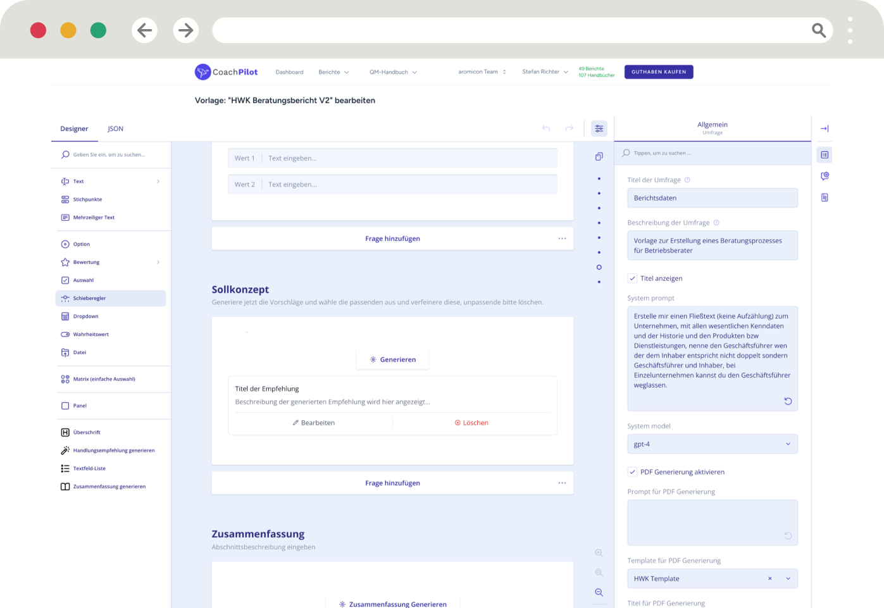Add Zusammenfassung generieren element
The height and width of the screenshot is (608, 884).
[x=111, y=487]
